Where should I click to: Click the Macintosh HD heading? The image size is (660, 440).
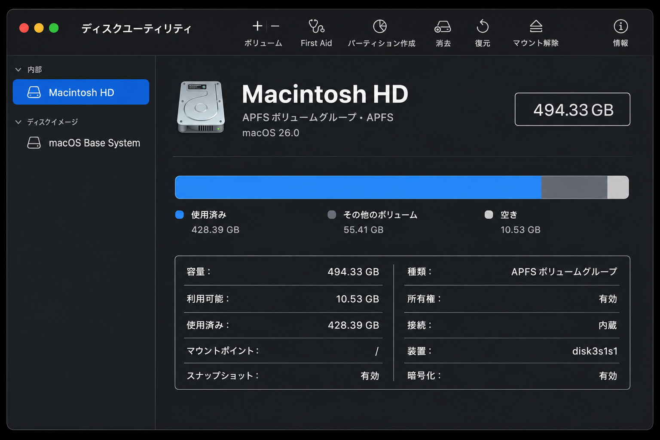coord(325,94)
